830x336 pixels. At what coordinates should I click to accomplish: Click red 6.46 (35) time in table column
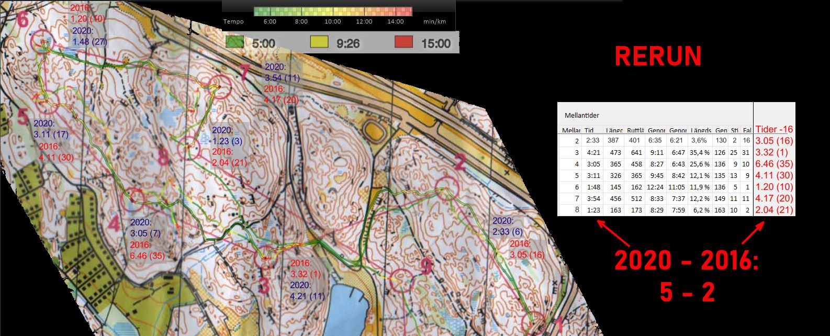click(x=775, y=164)
